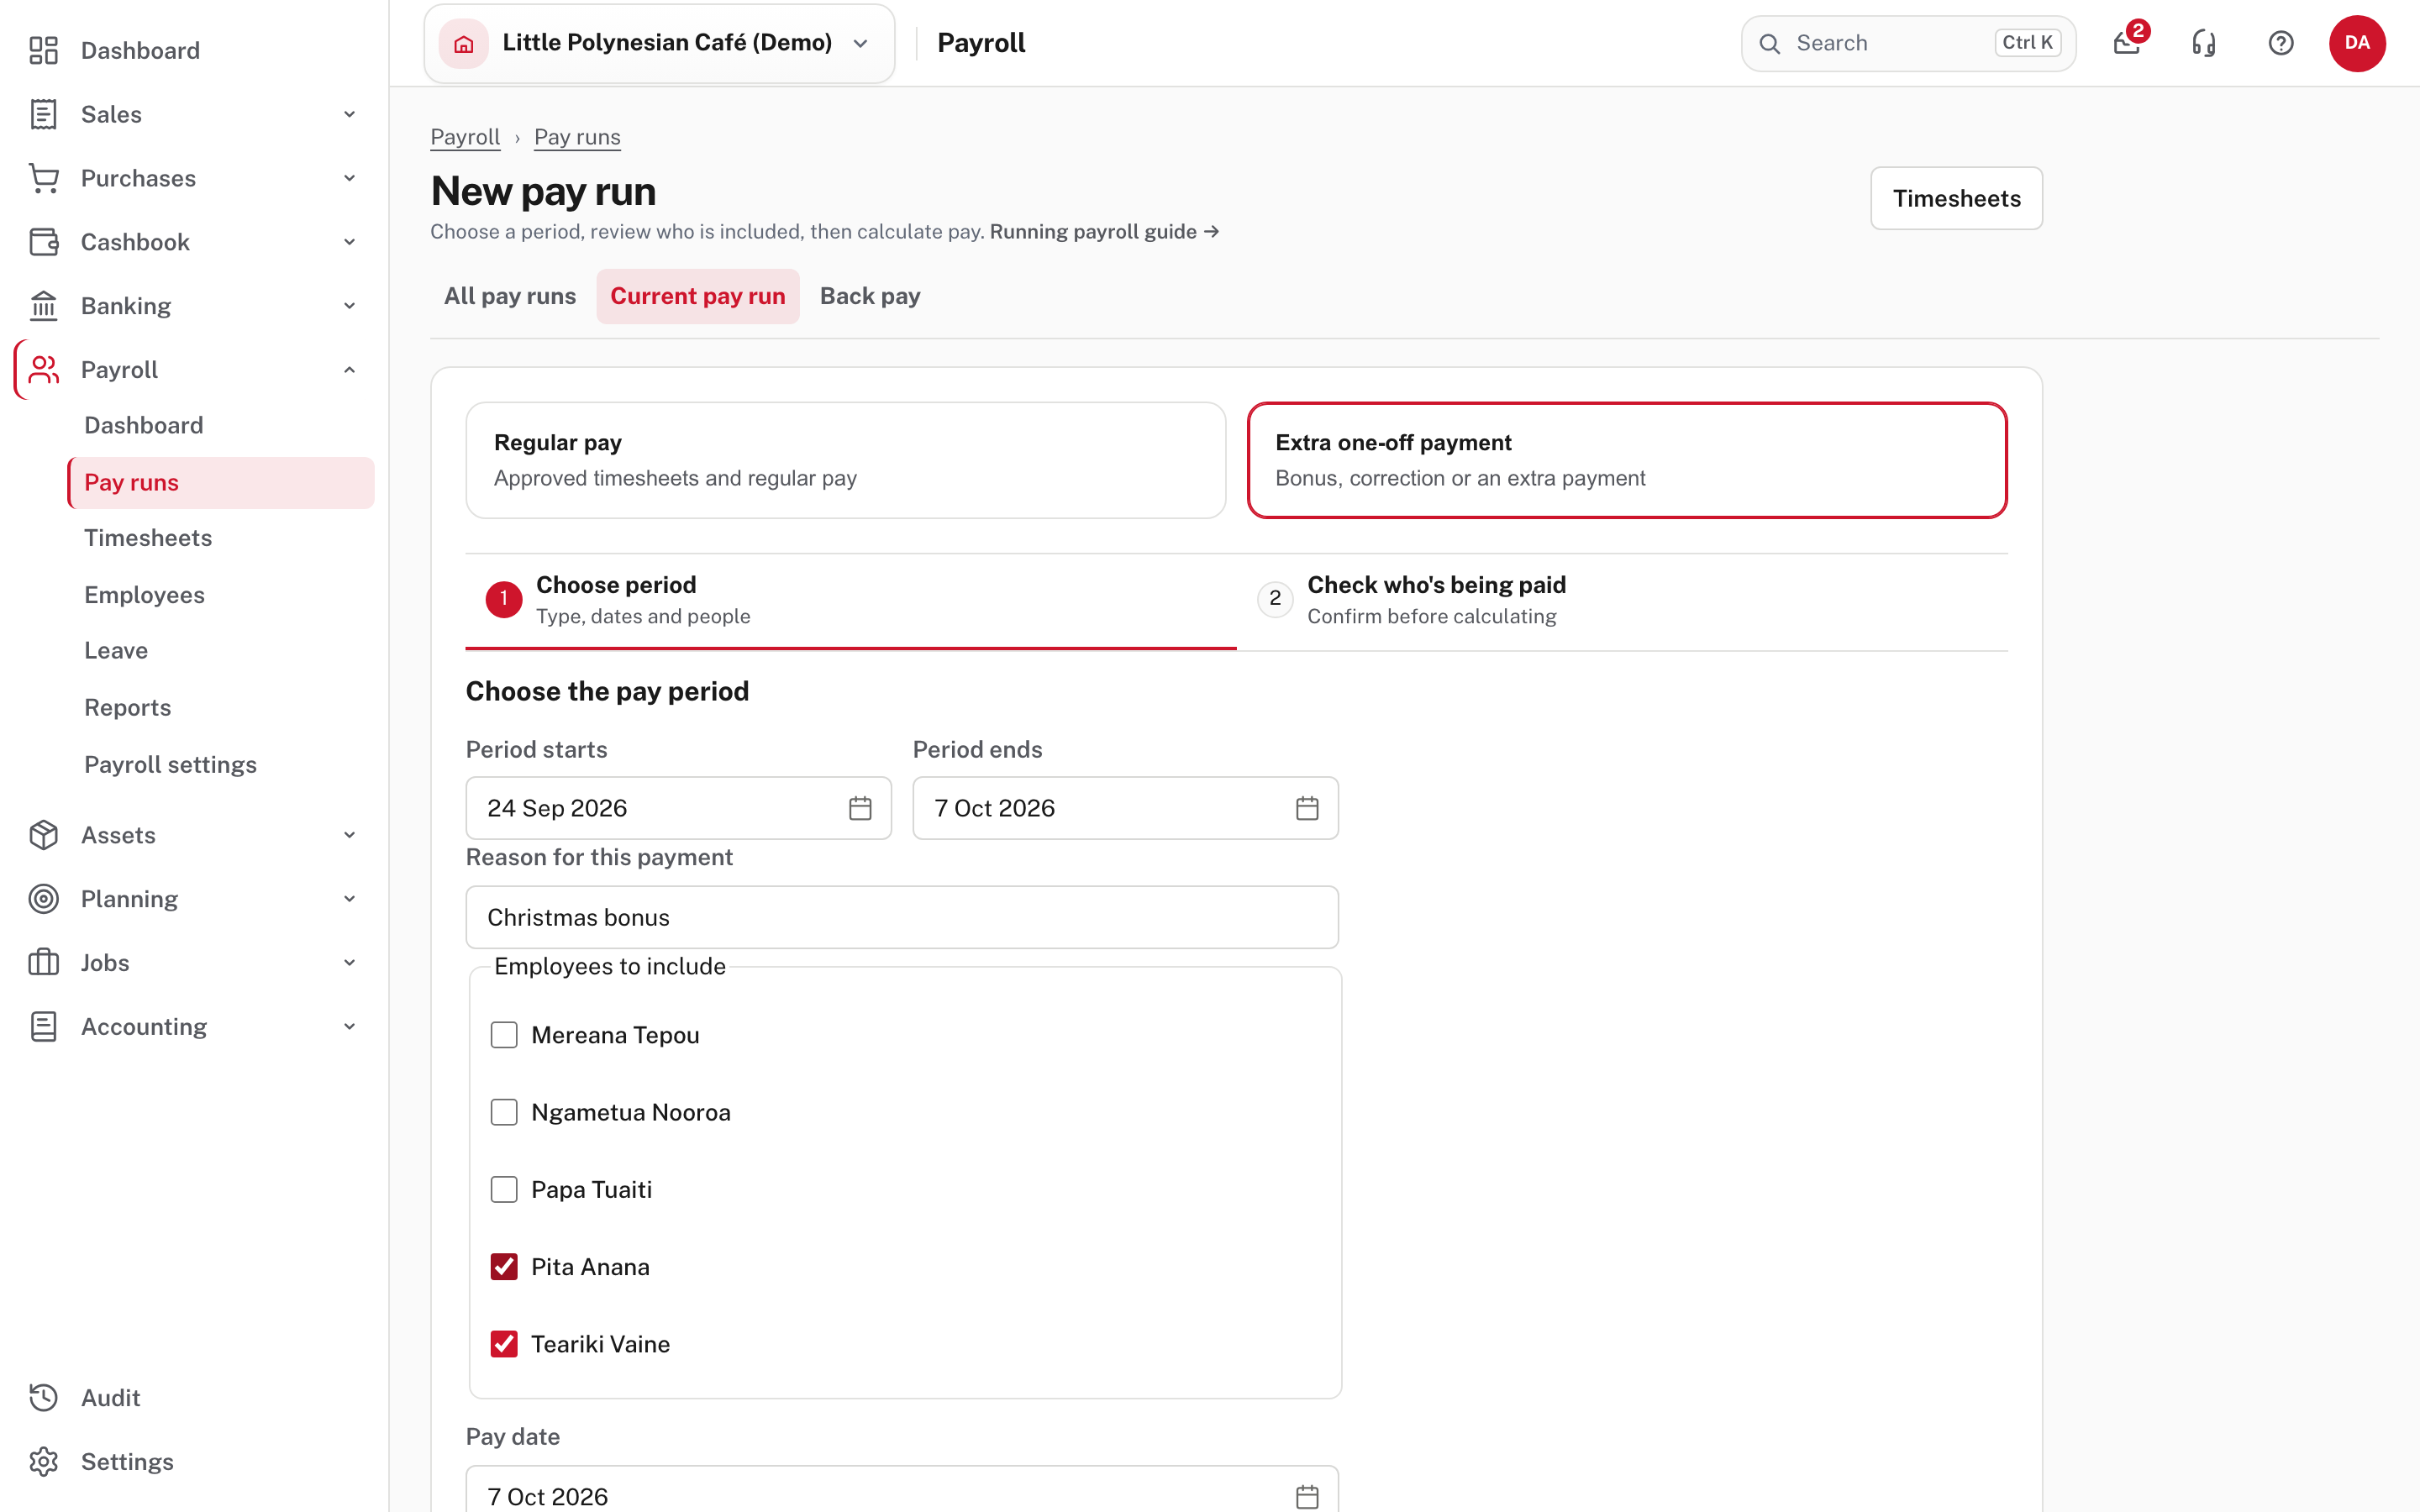Click the support headset icon
This screenshot has height=1512, width=2420.
(x=2204, y=43)
